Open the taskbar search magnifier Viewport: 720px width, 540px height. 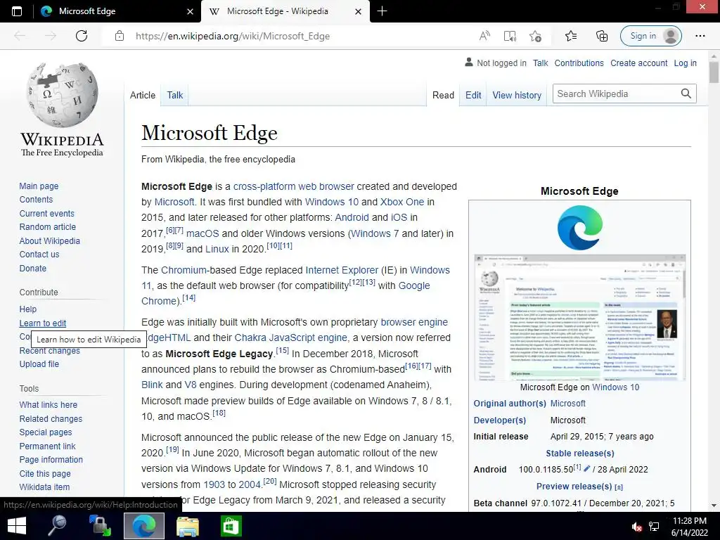[58, 526]
